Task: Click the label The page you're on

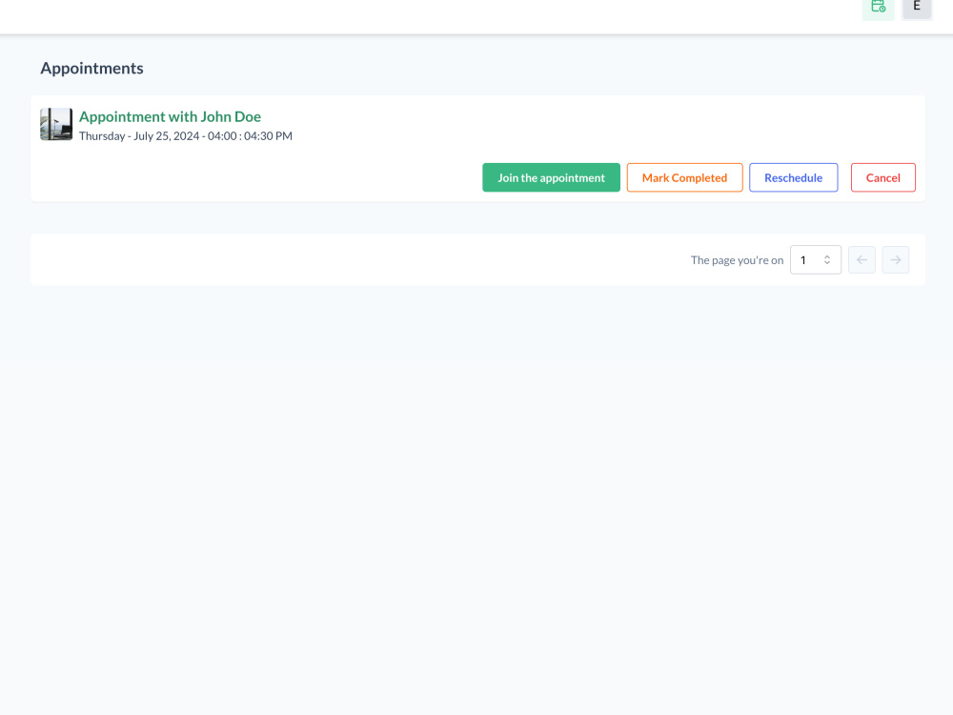Action: tap(737, 260)
